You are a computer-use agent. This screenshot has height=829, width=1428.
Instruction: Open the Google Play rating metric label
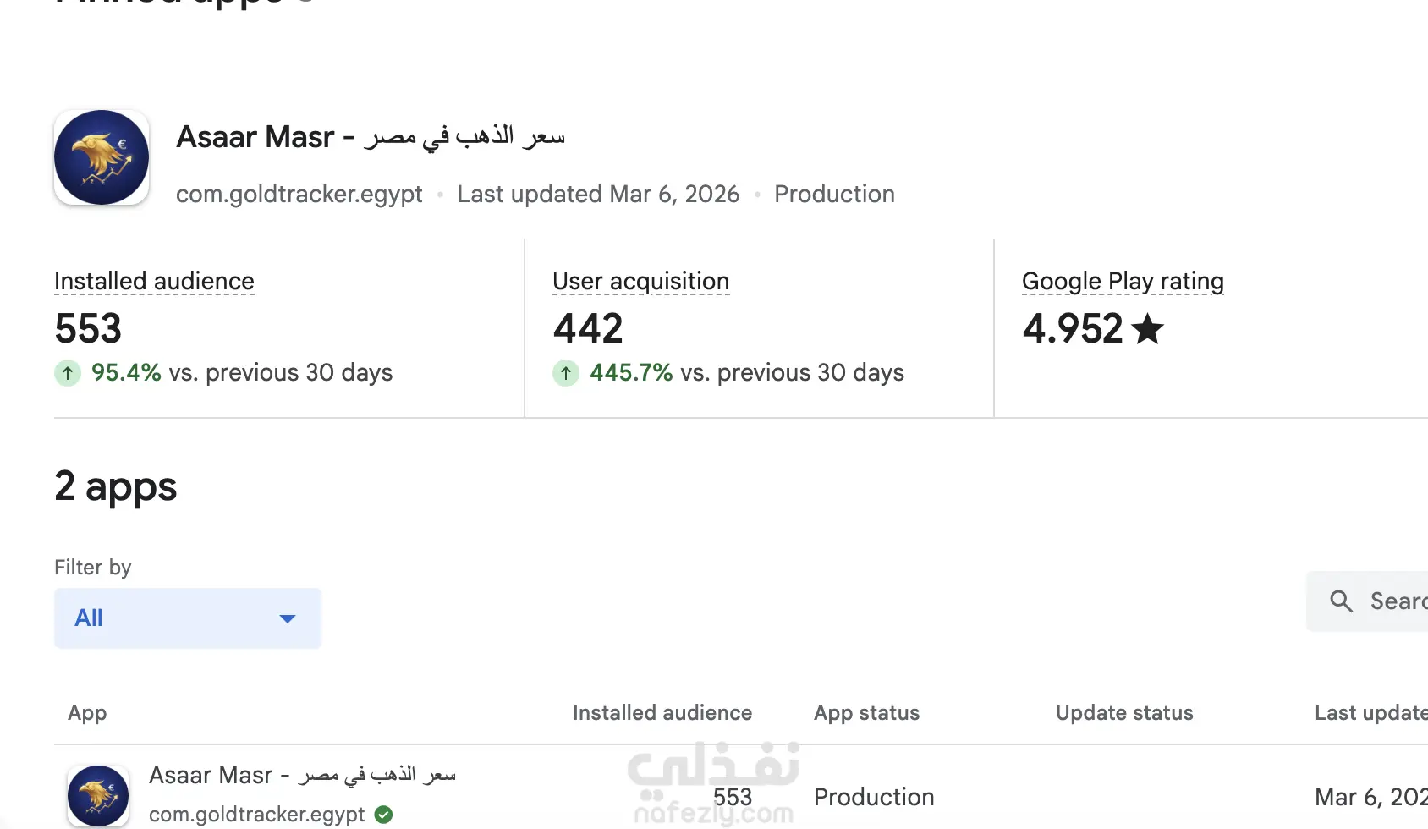(1123, 281)
